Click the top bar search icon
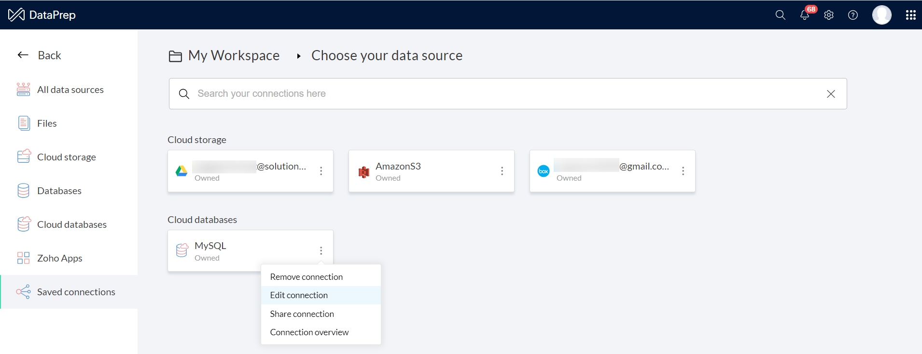Screen dimensions: 922x354 point(780,15)
